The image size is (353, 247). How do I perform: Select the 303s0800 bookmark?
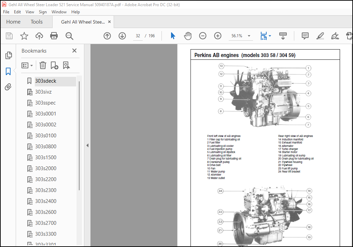point(46,147)
